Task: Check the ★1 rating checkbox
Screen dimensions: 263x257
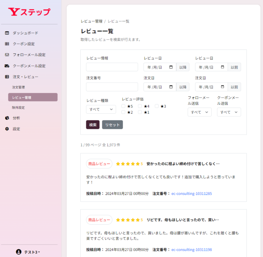Action: tap(140, 112)
